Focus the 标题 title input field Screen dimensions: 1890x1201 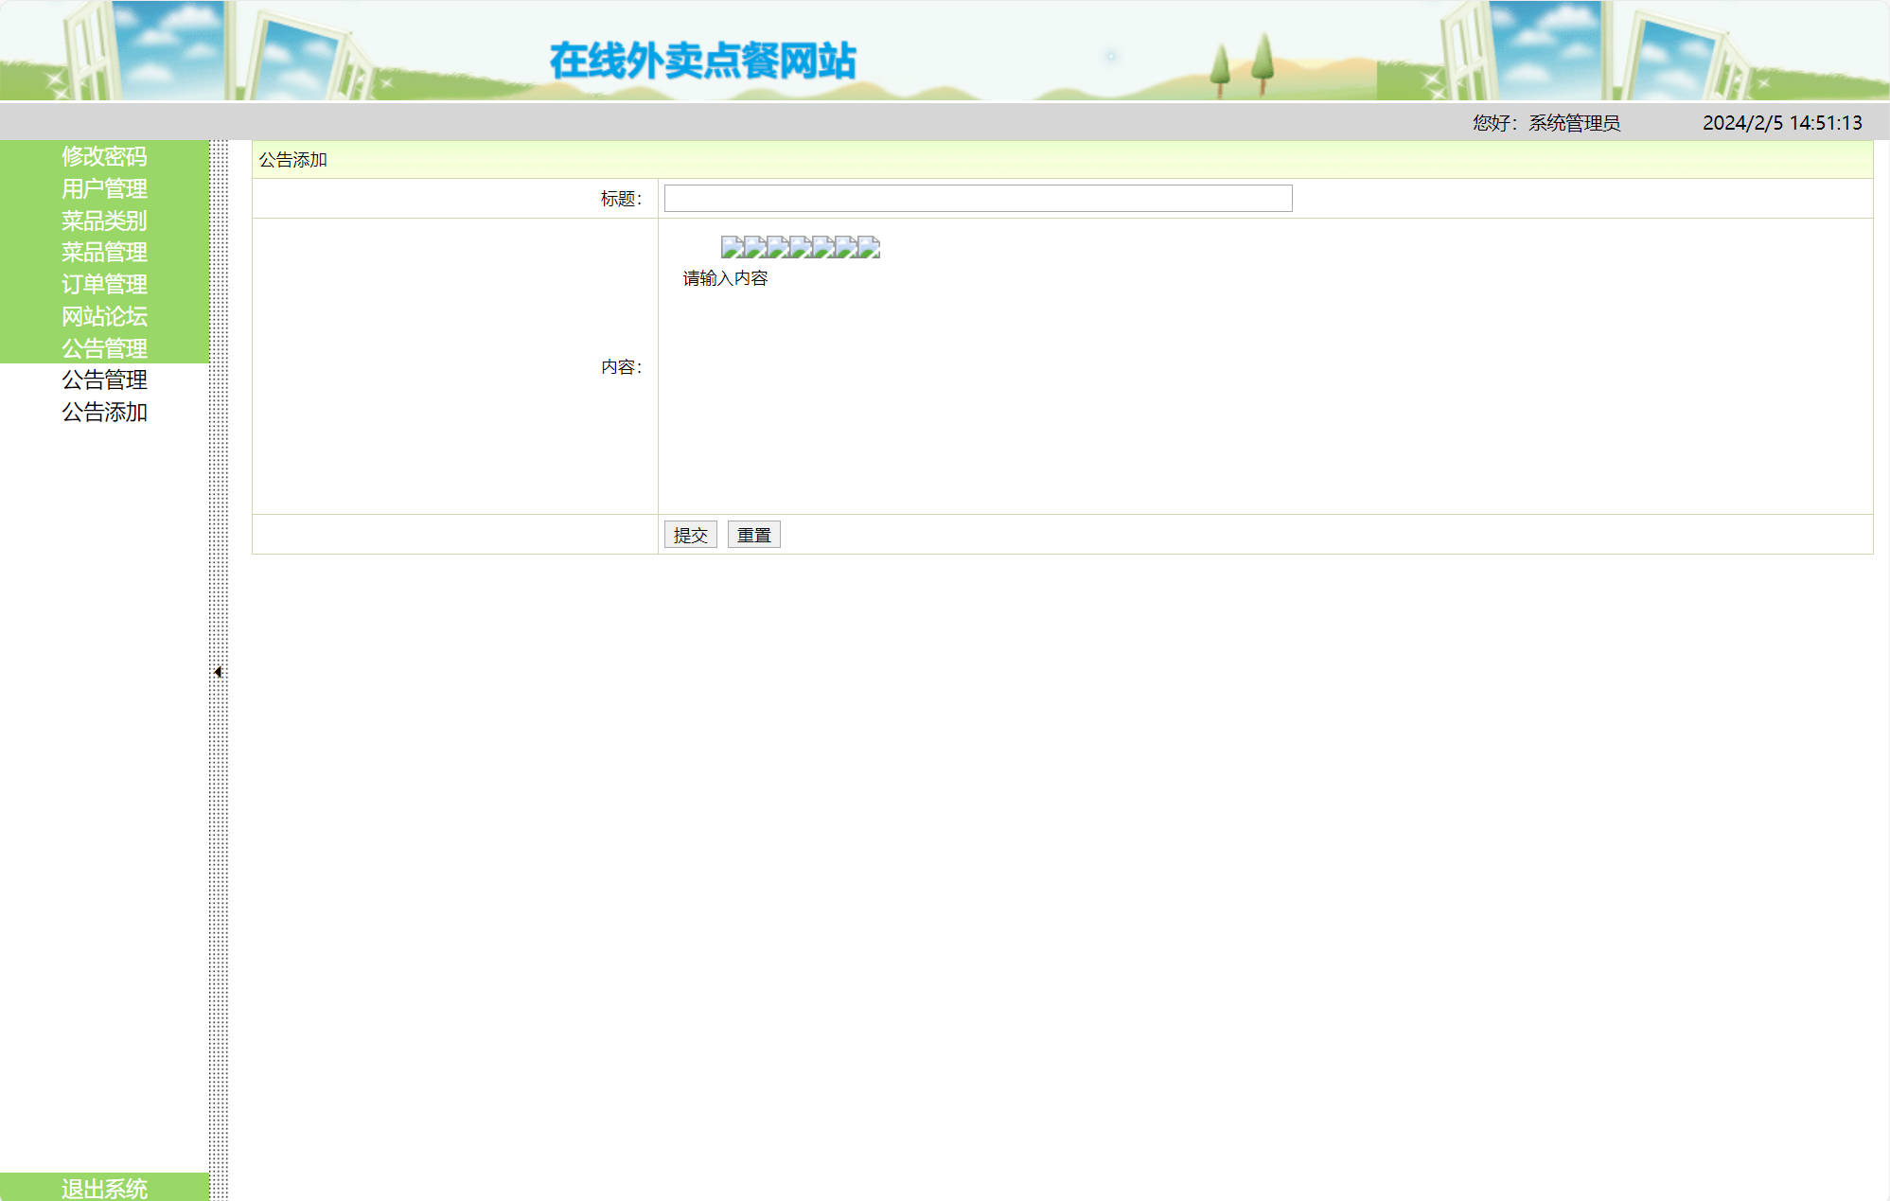point(978,199)
